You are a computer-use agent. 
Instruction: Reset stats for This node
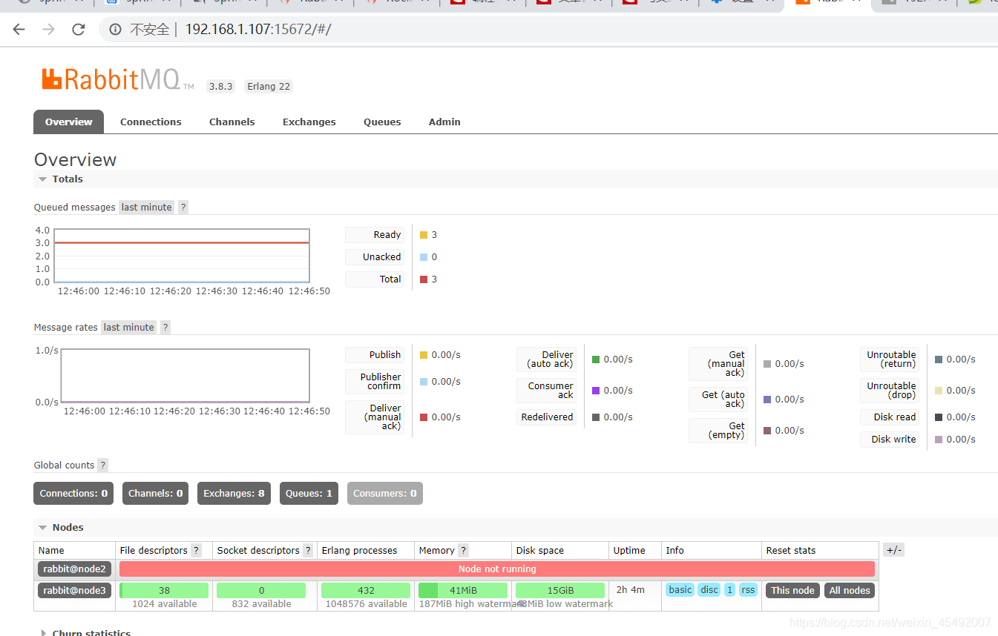tap(793, 591)
